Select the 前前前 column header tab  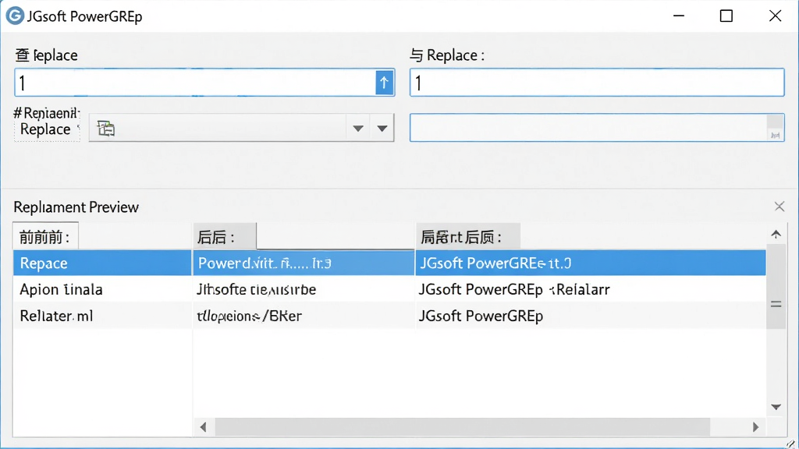(45, 236)
